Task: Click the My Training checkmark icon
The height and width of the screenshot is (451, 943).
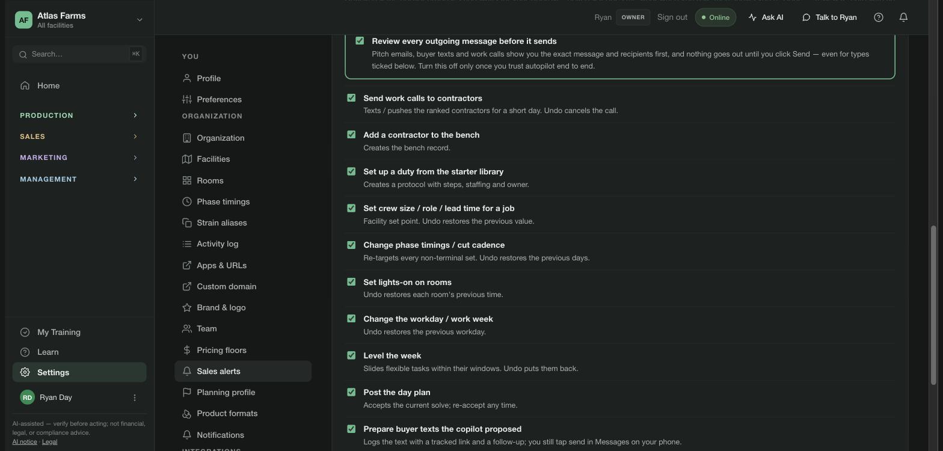Action: pyautogui.click(x=25, y=332)
